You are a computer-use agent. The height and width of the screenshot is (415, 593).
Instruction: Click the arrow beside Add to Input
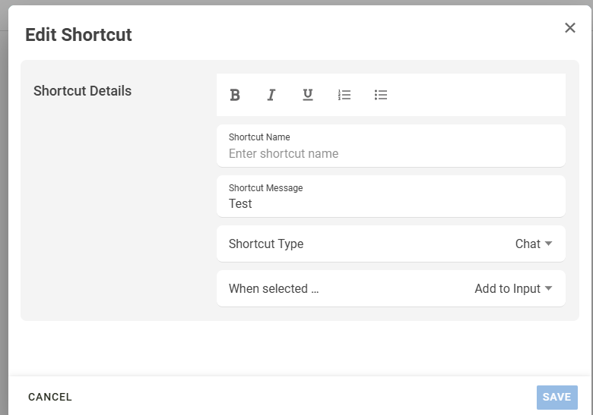click(549, 288)
